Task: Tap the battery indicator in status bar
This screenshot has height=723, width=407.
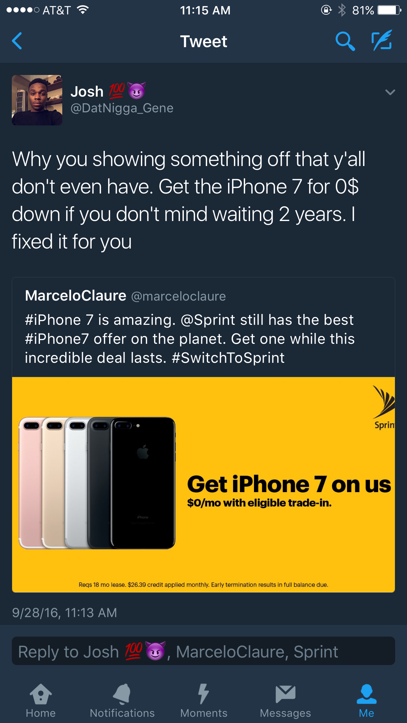Action: point(389,10)
